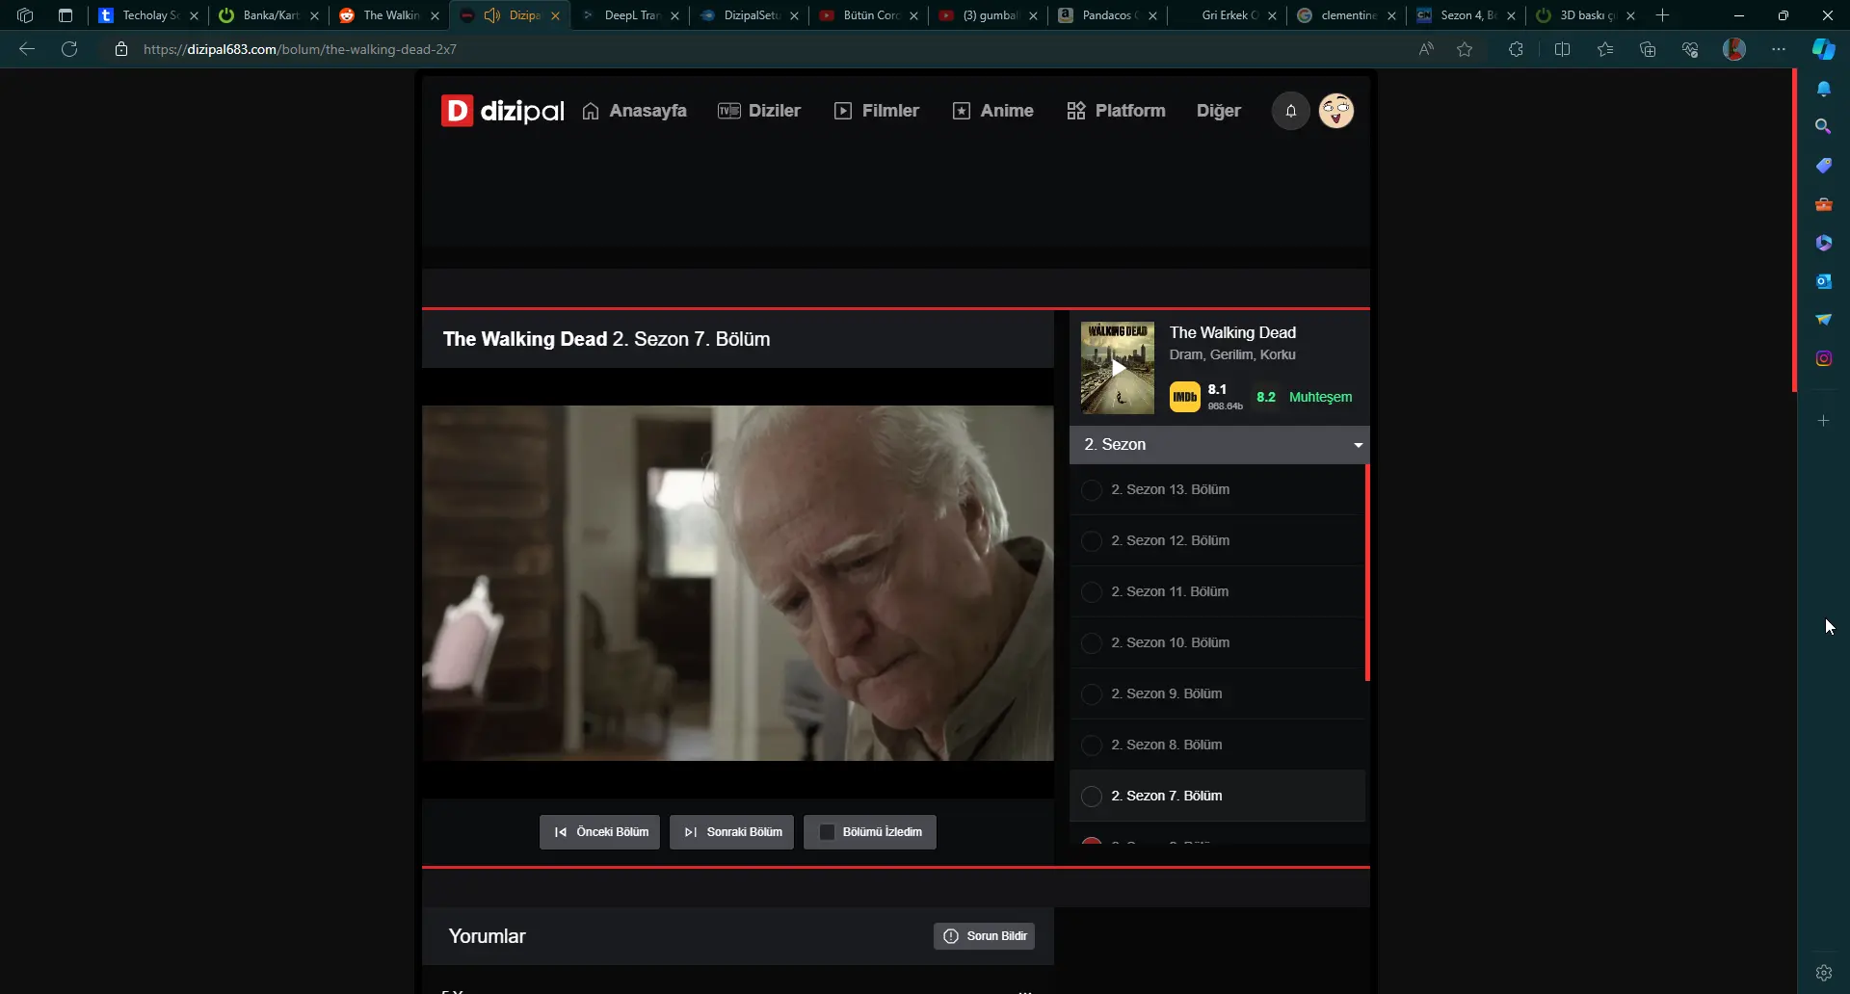Go to Anasayfa in the site menu

[634, 111]
